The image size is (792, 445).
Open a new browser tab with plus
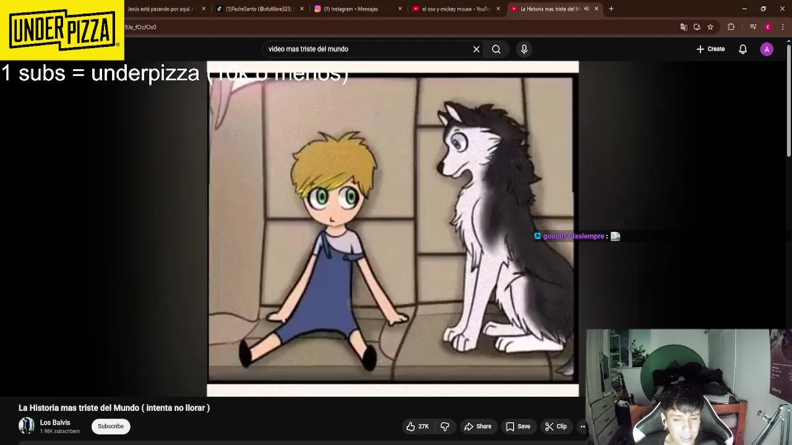pos(611,9)
